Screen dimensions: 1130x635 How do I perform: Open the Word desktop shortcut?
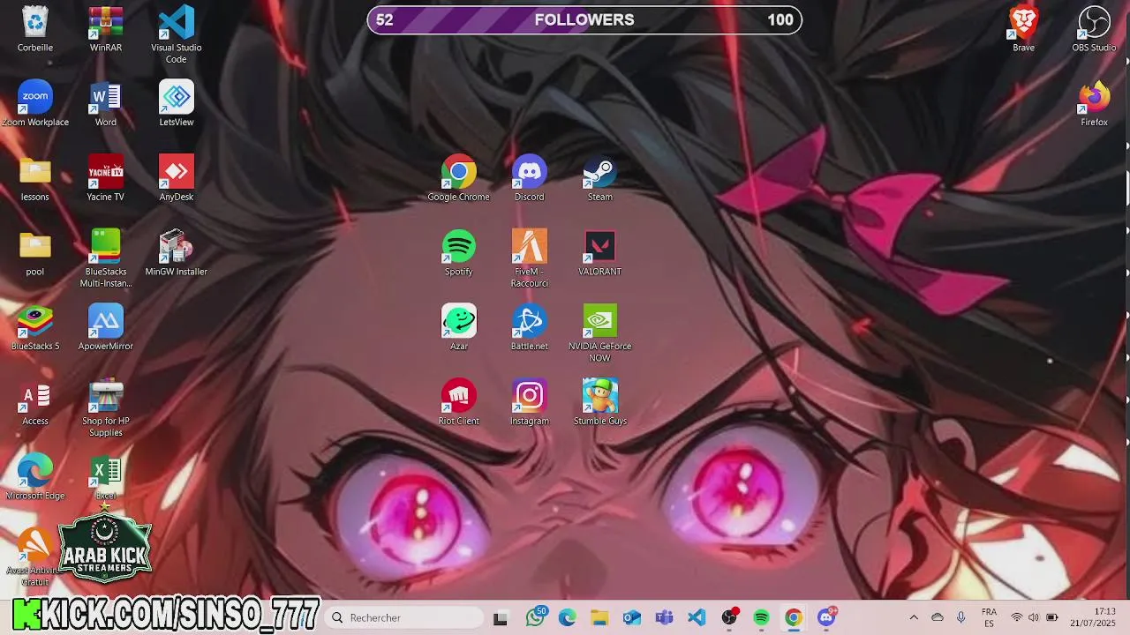point(106,103)
